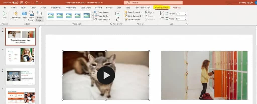The width and height of the screenshot is (257, 104).
Task: Open the Transitions ribbon tab
Action: click(x=56, y=8)
